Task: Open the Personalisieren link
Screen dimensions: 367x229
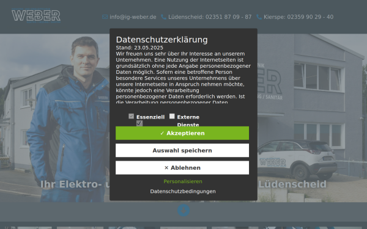Action: tap(183, 181)
